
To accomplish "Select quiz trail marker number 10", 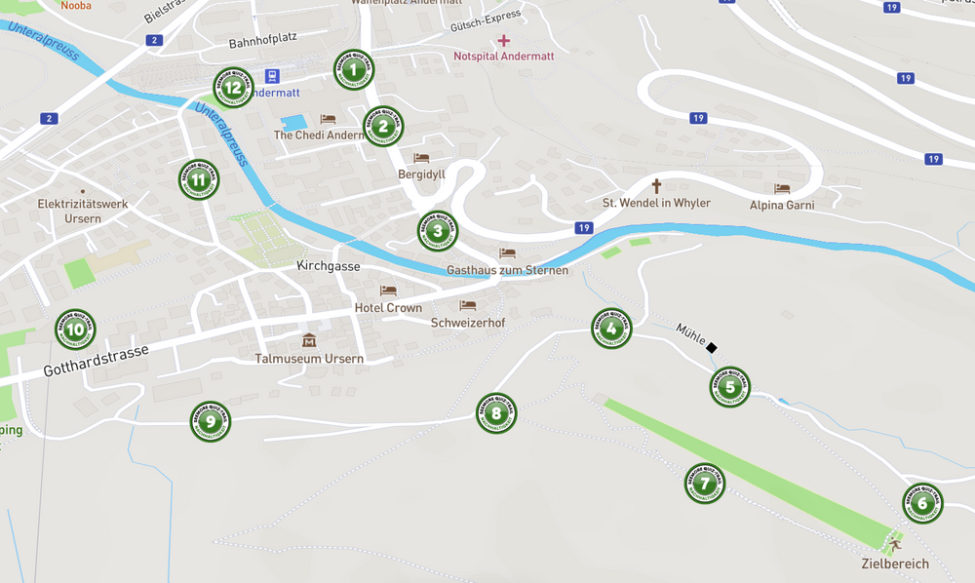I will pyautogui.click(x=75, y=330).
